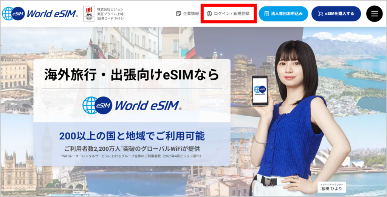Click the eSIMを購入する button
This screenshot has width=387, height=197.
pyautogui.click(x=336, y=14)
